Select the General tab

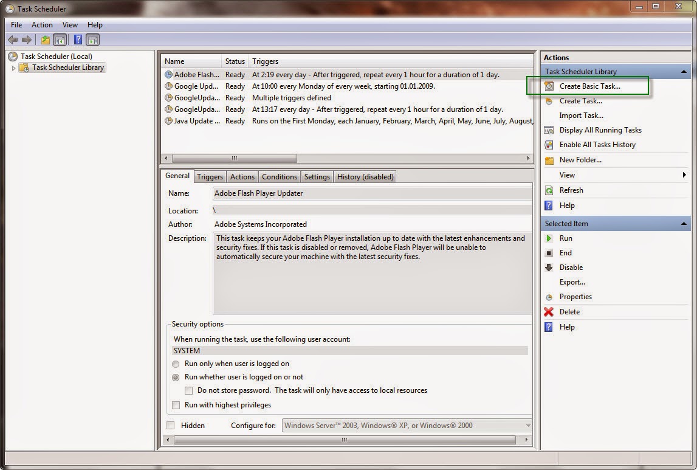177,176
